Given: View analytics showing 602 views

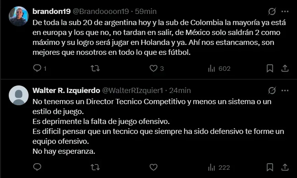Looking at the screenshot, I should coord(219,68).
